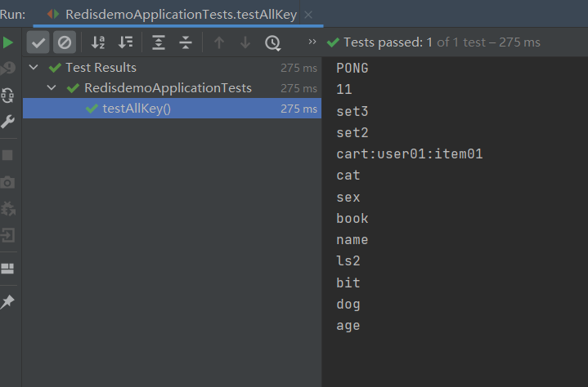The width and height of the screenshot is (588, 387).
Task: Expand all test nodes
Action: (159, 42)
